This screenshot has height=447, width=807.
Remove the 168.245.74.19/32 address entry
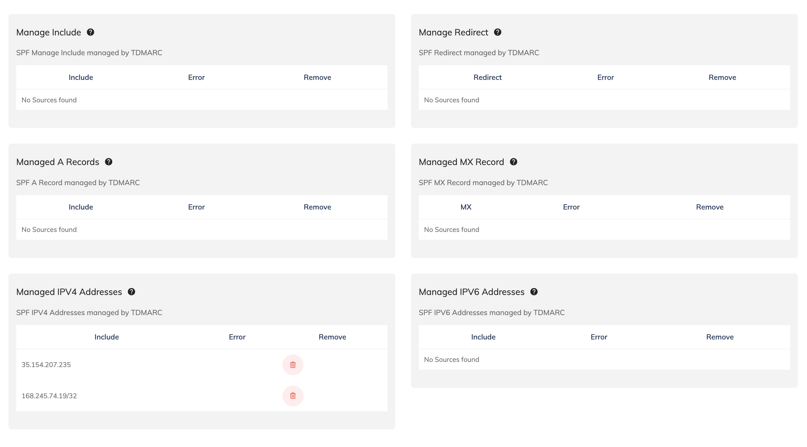pyautogui.click(x=293, y=396)
